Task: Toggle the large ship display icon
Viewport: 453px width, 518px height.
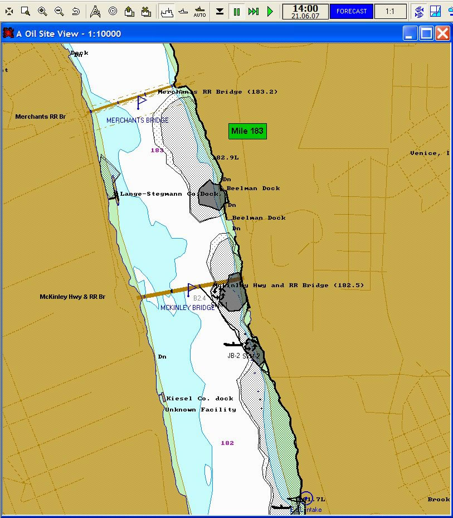Action: click(167, 12)
